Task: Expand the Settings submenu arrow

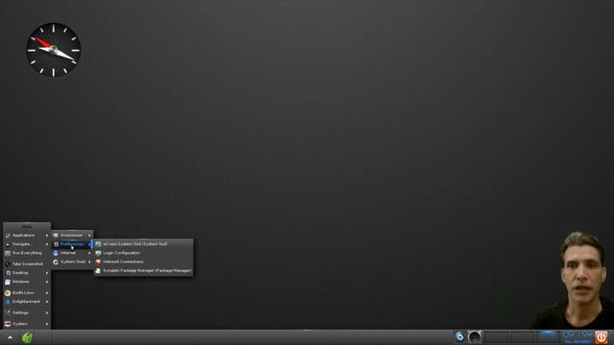Action: [47, 313]
